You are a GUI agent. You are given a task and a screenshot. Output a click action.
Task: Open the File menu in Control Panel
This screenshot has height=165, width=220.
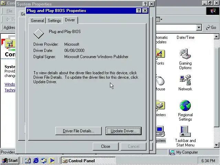[x=9, y=11]
